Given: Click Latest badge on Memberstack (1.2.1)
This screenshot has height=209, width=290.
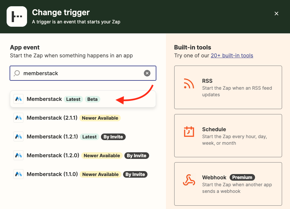Looking at the screenshot, I should click(89, 137).
